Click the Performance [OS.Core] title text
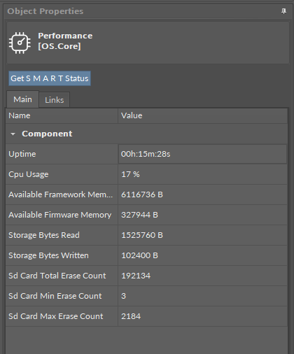Image resolution: width=294 pixels, height=354 pixels. [x=65, y=41]
